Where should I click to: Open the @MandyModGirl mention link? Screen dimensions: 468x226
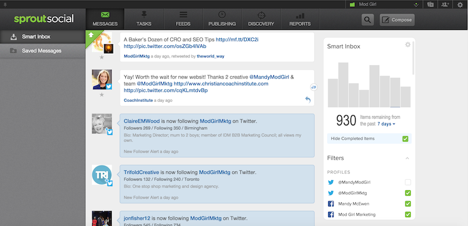point(269,77)
